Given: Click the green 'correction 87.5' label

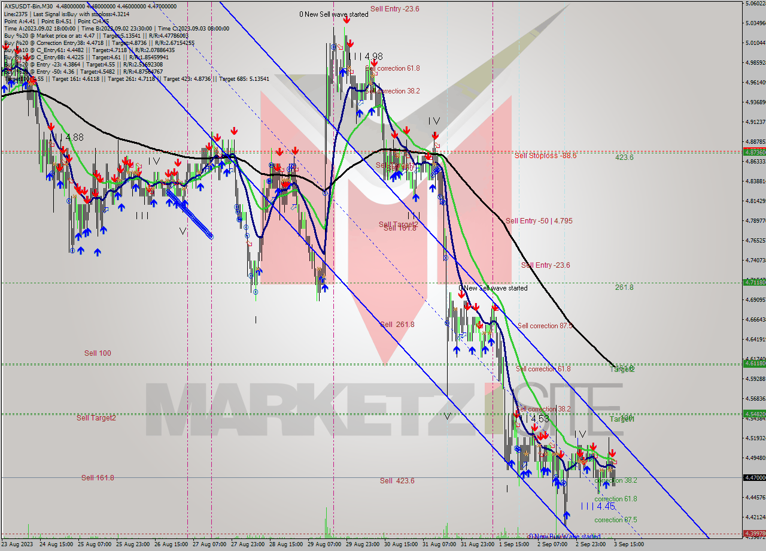Looking at the screenshot, I should (x=615, y=520).
